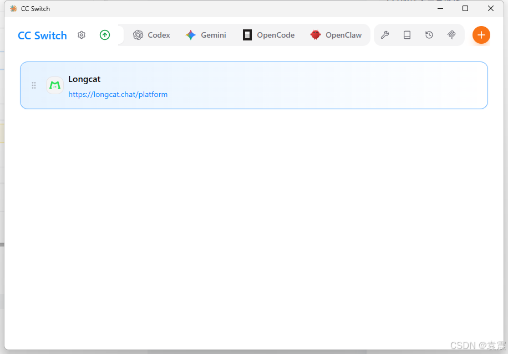Switch to the Gemini tab

coord(206,35)
